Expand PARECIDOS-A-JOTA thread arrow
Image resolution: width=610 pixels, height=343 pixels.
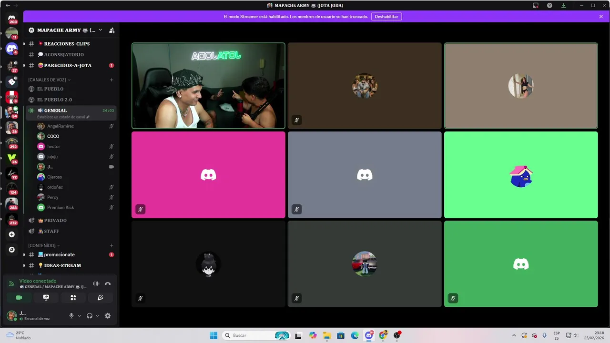tap(24, 65)
